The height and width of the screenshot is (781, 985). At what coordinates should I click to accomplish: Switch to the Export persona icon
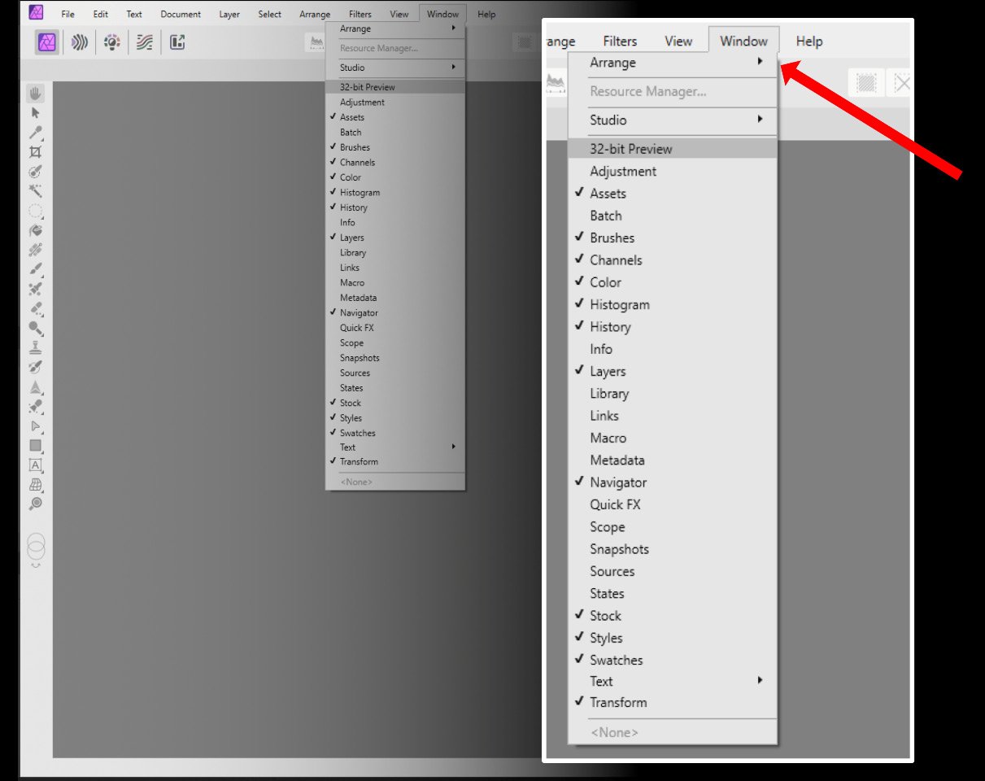pyautogui.click(x=177, y=42)
